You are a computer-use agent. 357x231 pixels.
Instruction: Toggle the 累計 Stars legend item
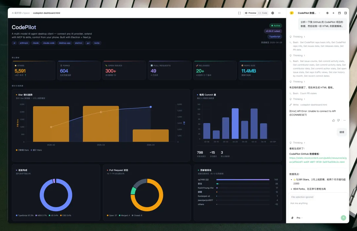(36, 150)
